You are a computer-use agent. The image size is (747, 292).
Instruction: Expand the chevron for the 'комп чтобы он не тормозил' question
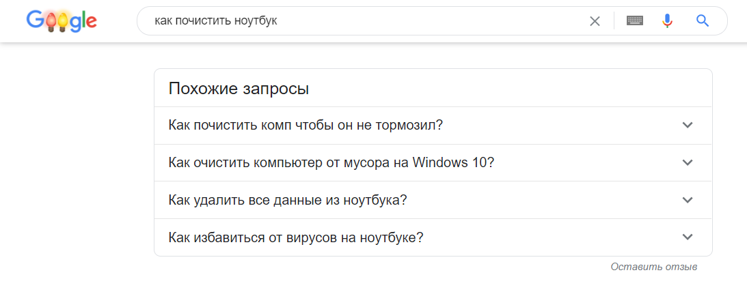coord(688,126)
